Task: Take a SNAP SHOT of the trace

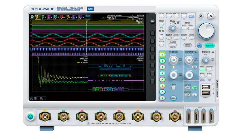Action: point(188,88)
